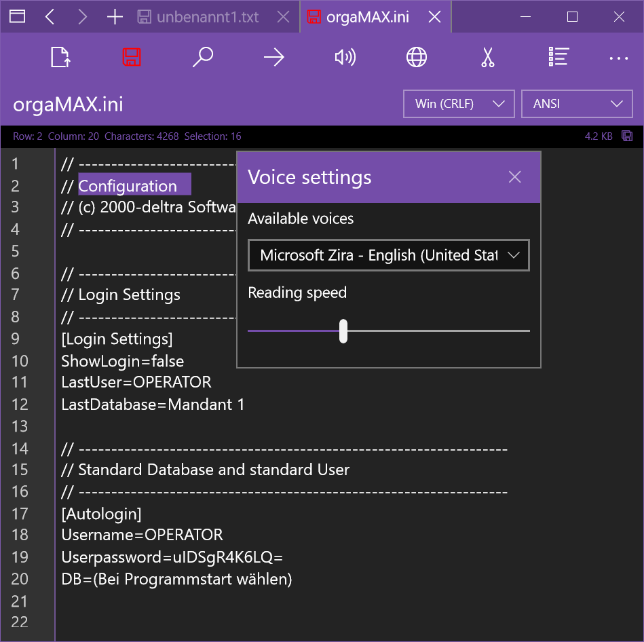The height and width of the screenshot is (642, 644).
Task: Add a new tab
Action: pos(115,17)
